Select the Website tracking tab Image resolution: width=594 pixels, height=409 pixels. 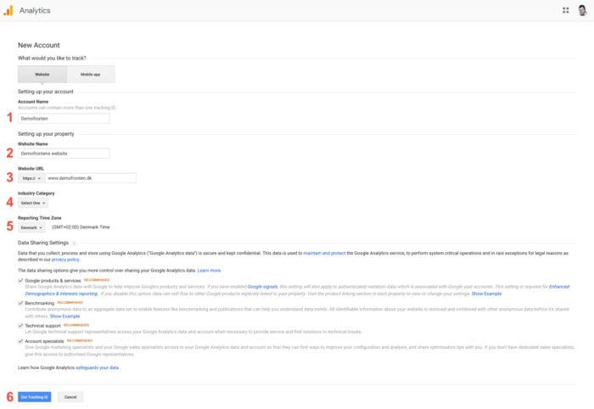tap(42, 74)
